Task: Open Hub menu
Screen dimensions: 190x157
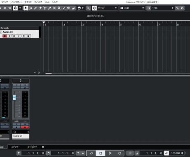Action: point(47,2)
